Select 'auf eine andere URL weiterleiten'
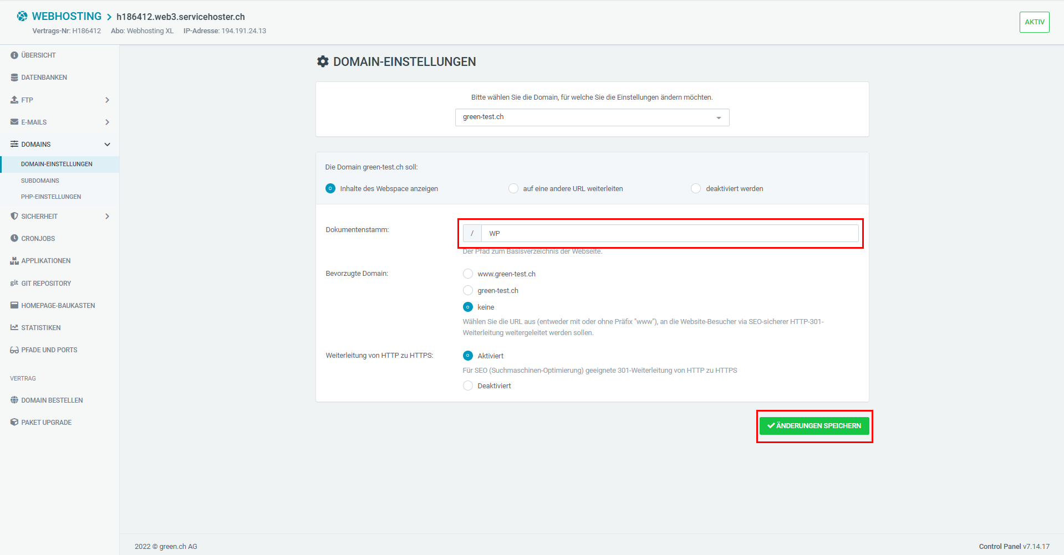This screenshot has width=1064, height=555. click(513, 188)
